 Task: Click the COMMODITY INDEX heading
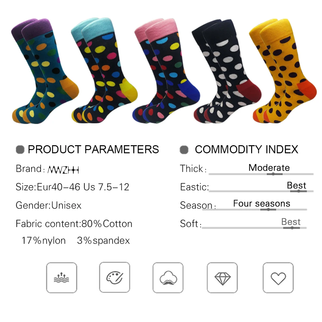pos(246,149)
